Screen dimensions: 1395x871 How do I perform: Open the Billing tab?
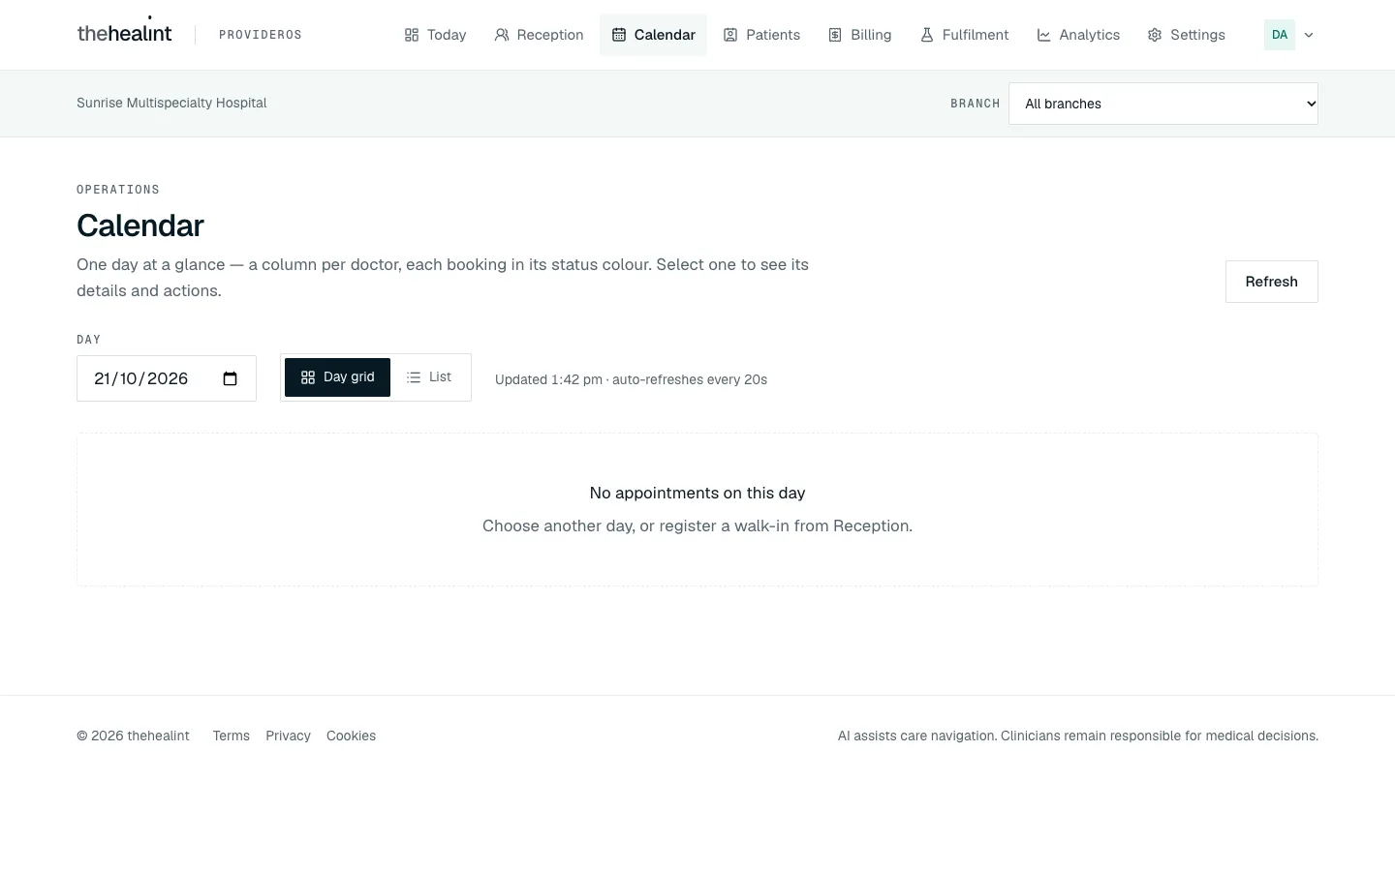859,35
